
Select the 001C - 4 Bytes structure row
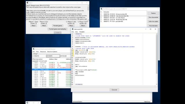tap(51, 78)
